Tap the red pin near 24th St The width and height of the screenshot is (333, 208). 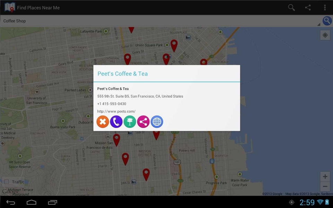coord(146,174)
